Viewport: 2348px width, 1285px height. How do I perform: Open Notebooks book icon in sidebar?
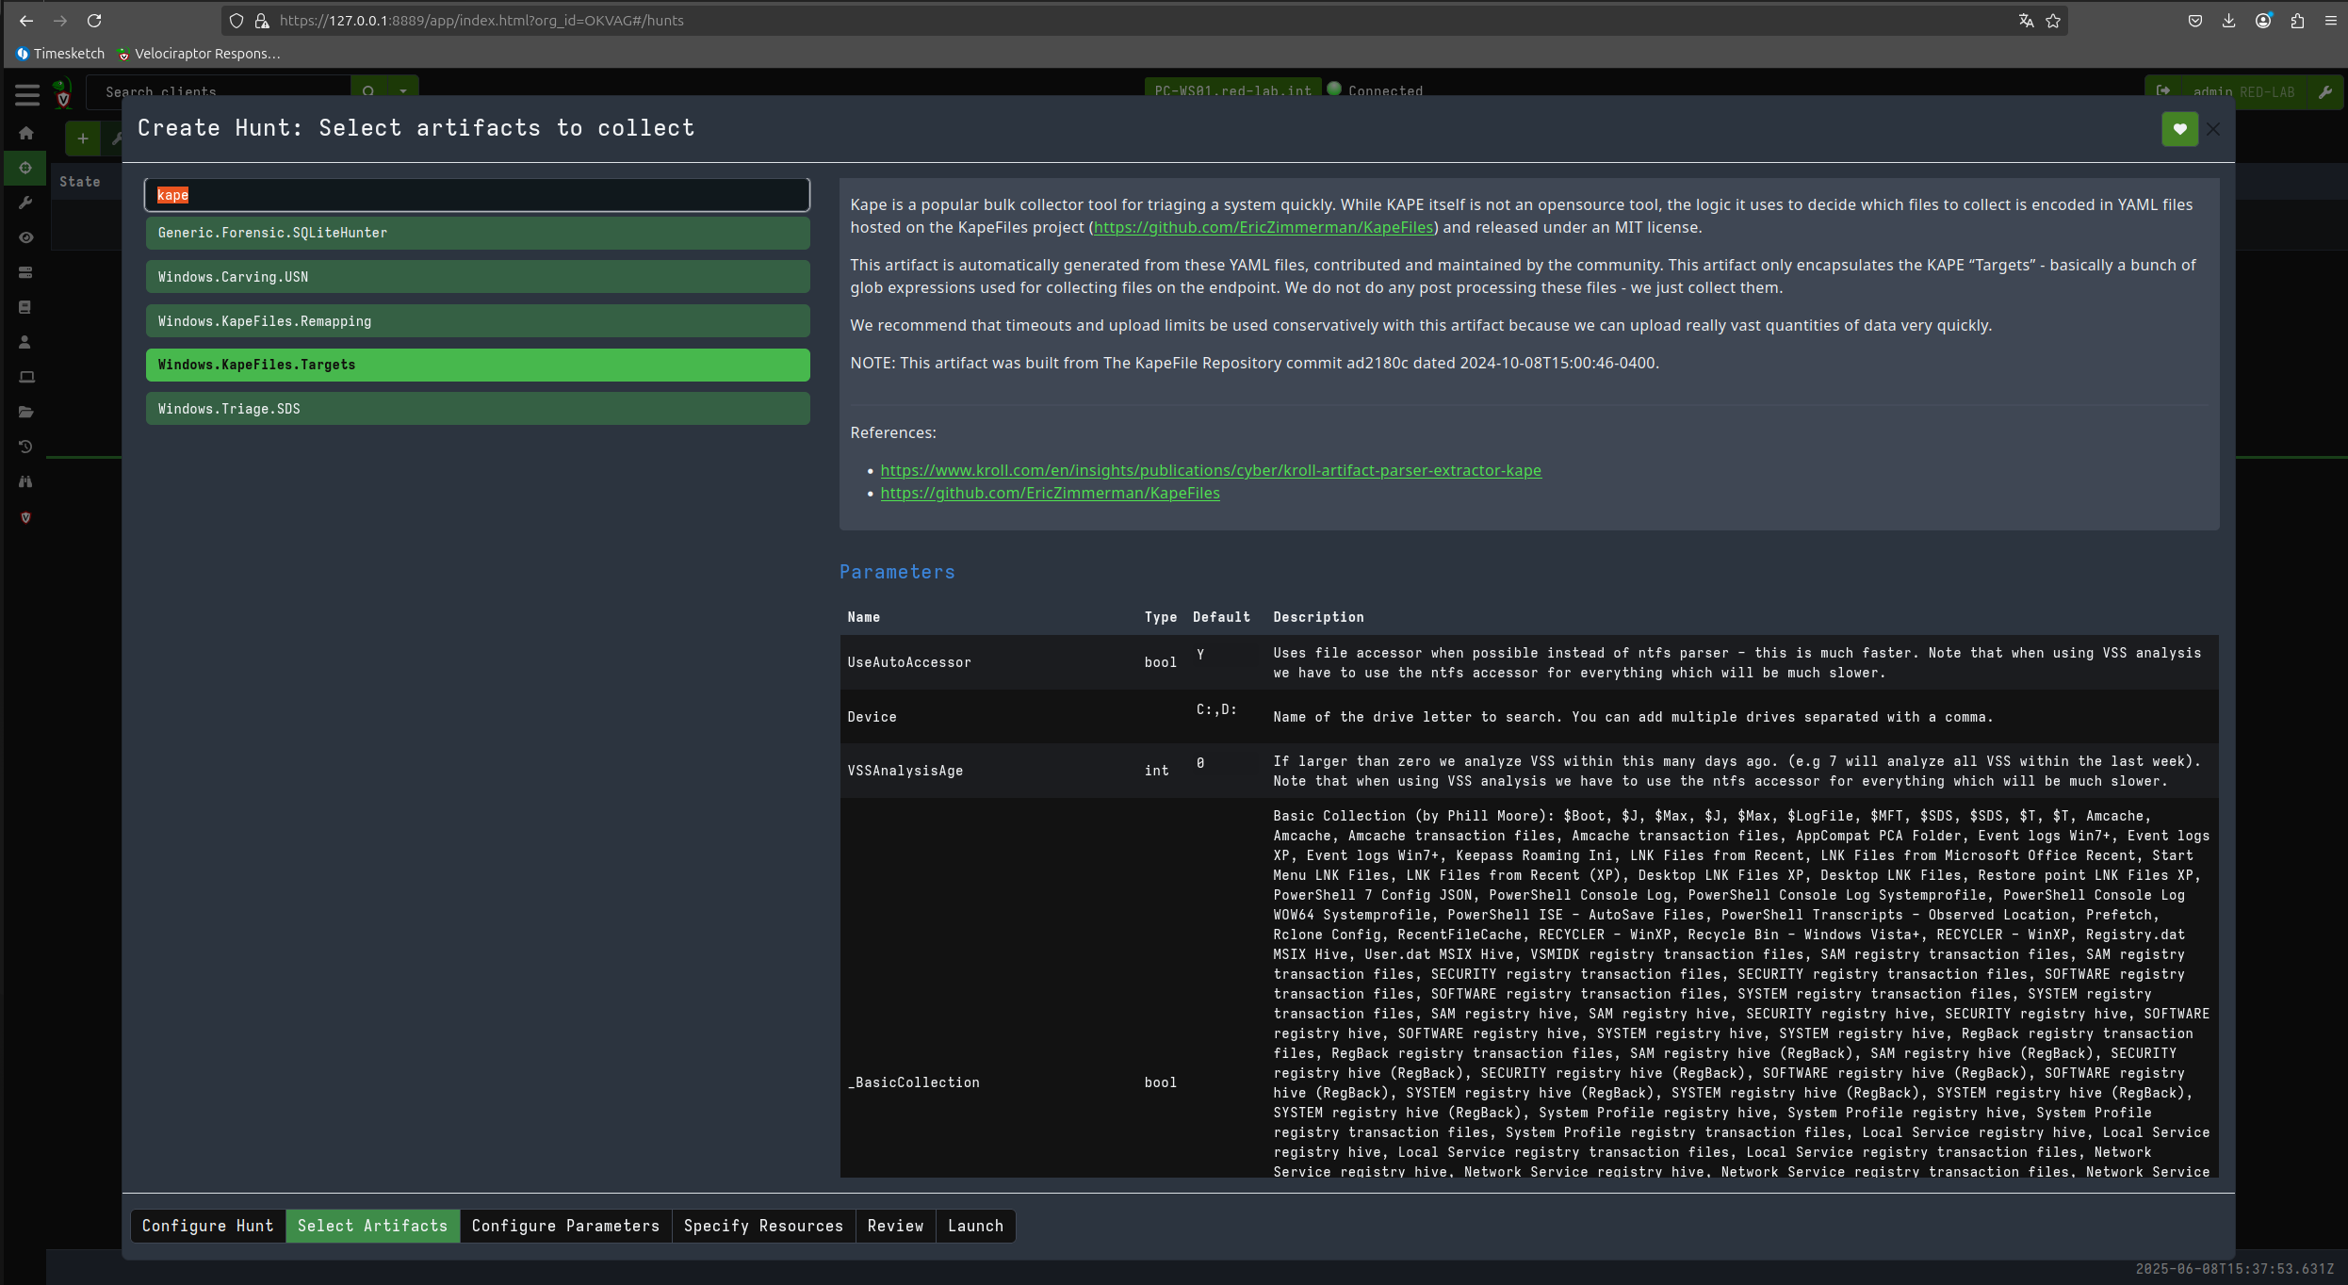(26, 307)
